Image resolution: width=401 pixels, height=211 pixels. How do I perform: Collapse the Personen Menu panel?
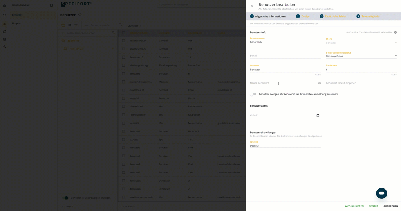51,5
